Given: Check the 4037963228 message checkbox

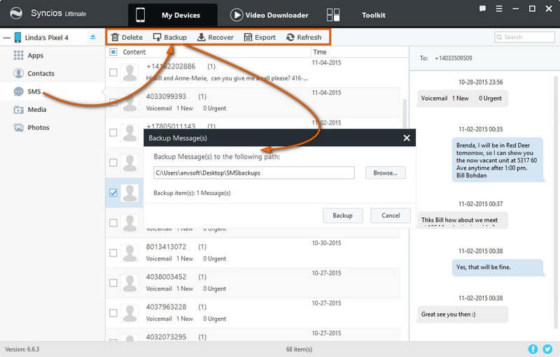Looking at the screenshot, I should [x=113, y=313].
